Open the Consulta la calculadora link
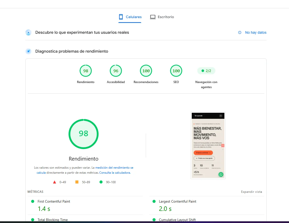Viewport: 289px width, 223px height. pos(115,173)
